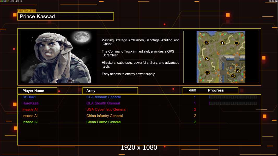This screenshot has height=156, width=278.
Task: Click empty start slot at map's bottom-left
Action: pos(207,72)
